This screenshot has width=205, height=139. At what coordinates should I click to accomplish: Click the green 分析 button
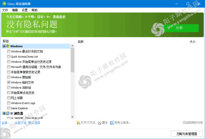click(181, 28)
